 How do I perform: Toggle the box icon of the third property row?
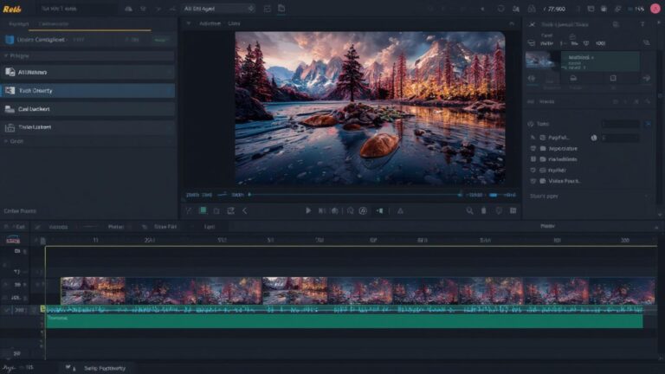(x=533, y=159)
